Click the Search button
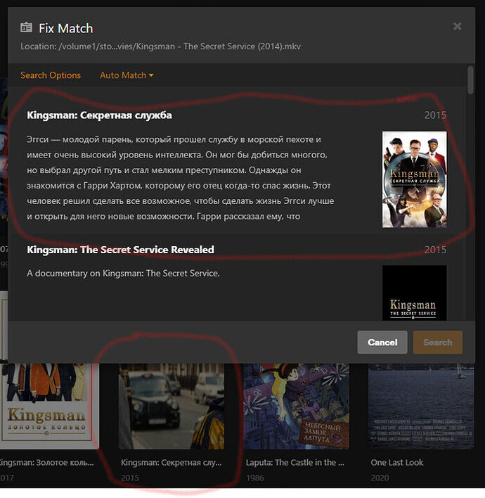Image resolution: width=485 pixels, height=498 pixels. click(x=438, y=342)
